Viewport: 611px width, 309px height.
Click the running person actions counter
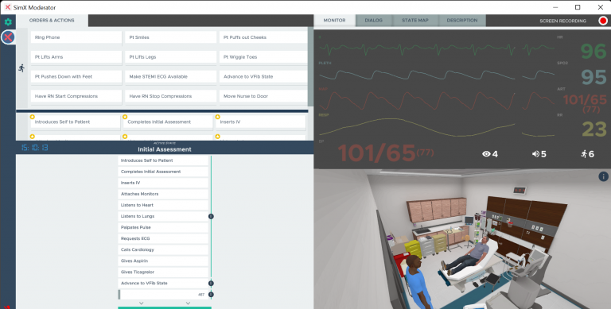[x=587, y=154]
